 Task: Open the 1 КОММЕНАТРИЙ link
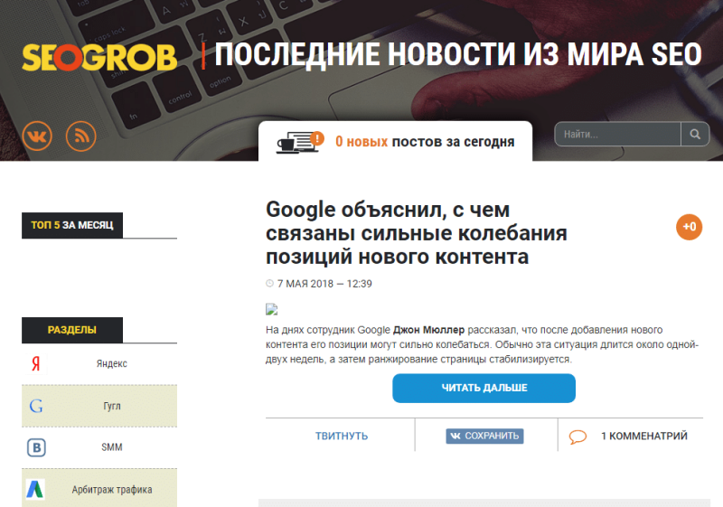coord(643,436)
